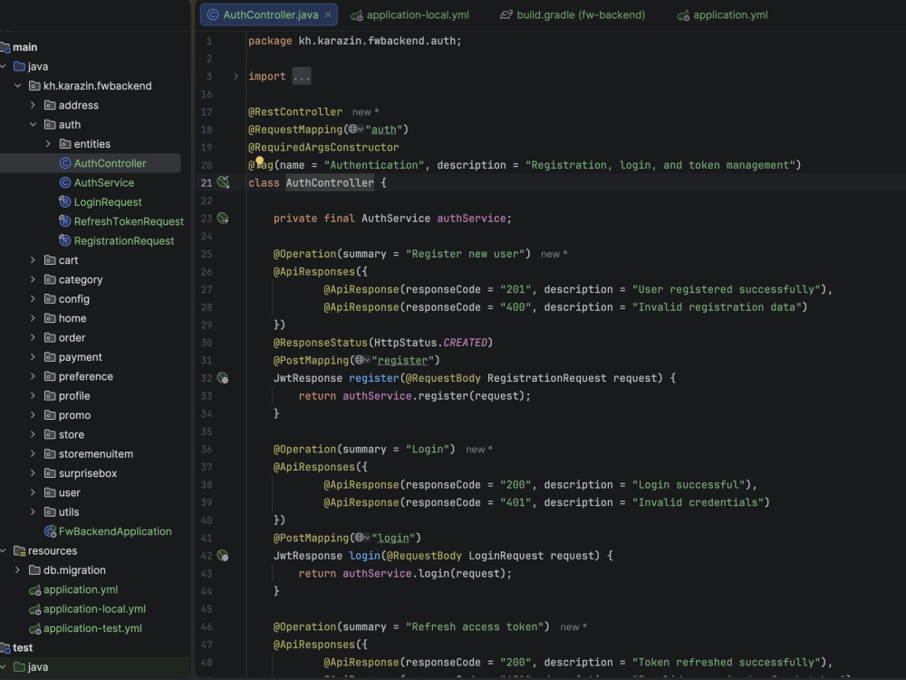Select the main source root folder
Image resolution: width=906 pixels, height=680 pixels.
coord(24,47)
